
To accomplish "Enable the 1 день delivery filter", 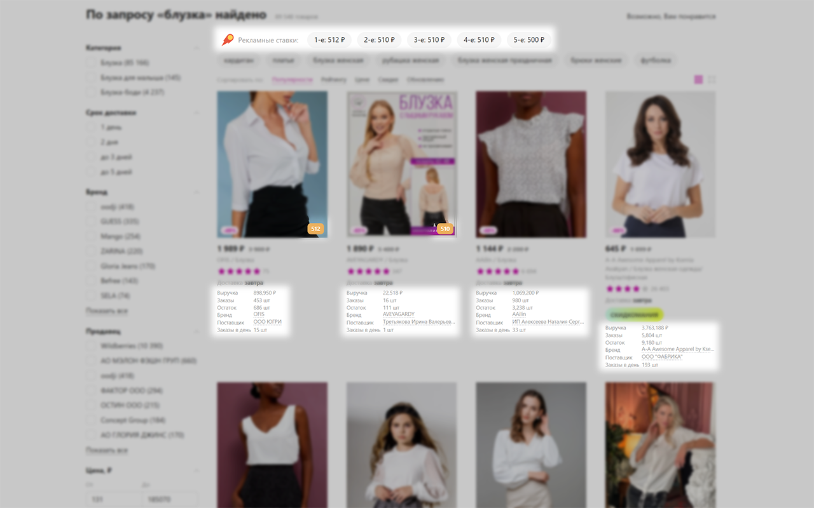I will [x=92, y=127].
